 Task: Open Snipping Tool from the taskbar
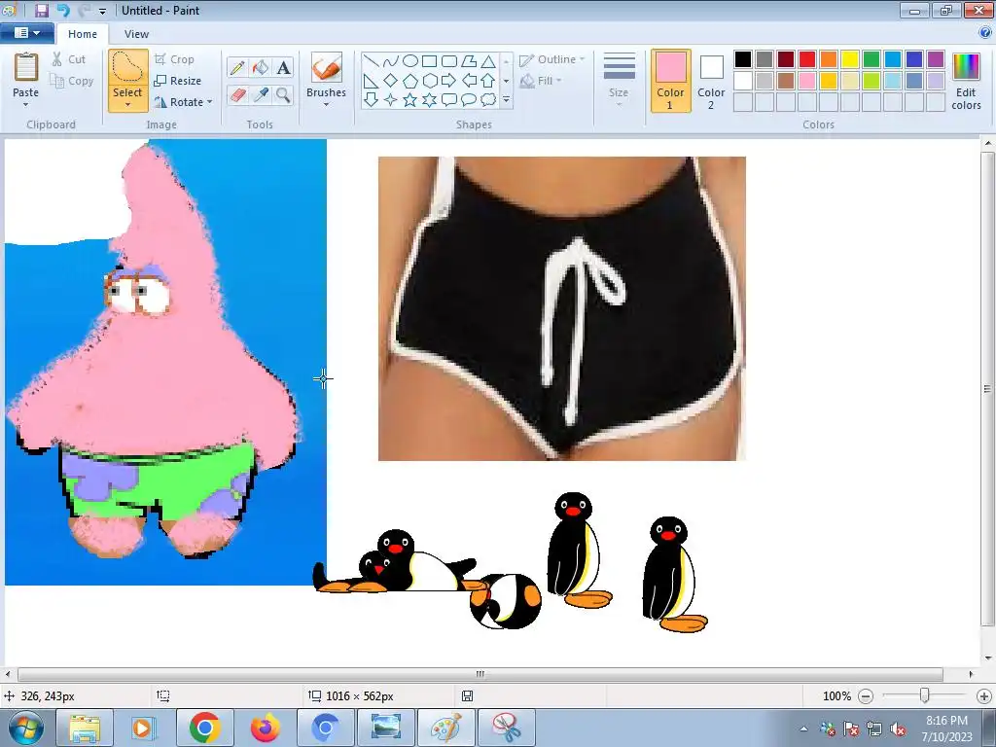506,728
